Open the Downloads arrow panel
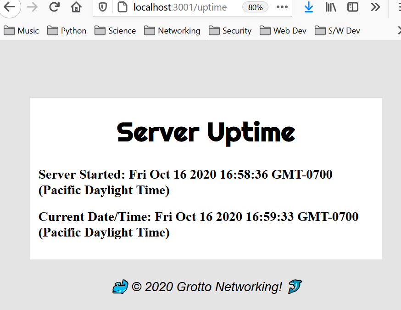 309,7
